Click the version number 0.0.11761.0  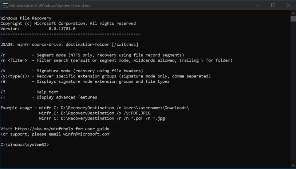62,29
